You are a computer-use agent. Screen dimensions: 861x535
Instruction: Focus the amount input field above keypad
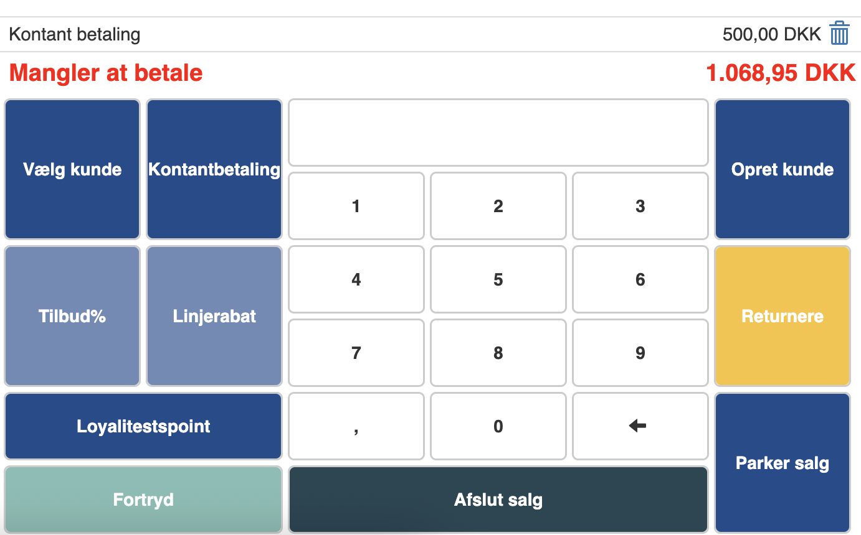point(498,133)
